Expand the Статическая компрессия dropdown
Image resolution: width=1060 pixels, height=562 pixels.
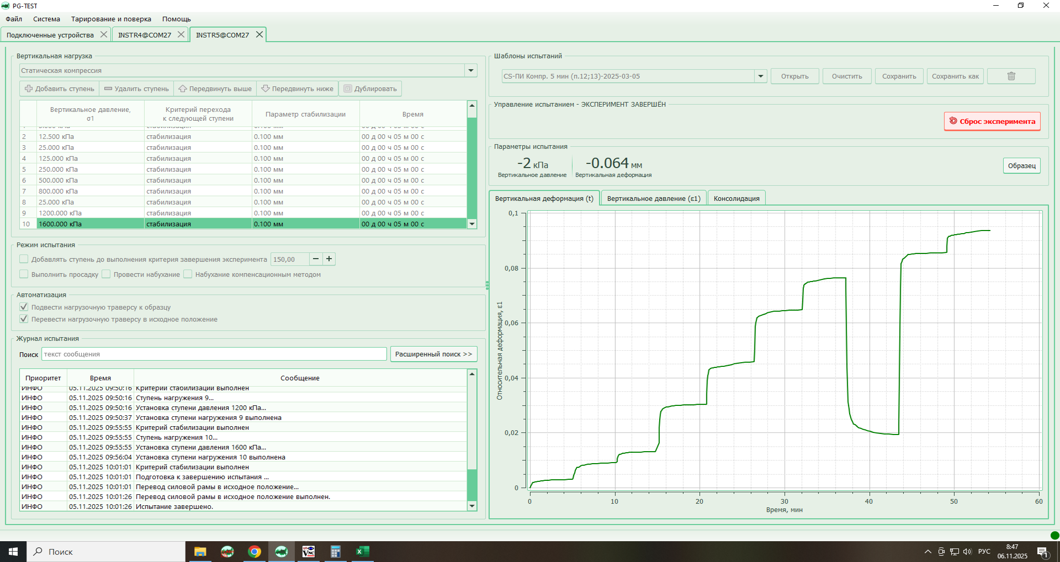(x=471, y=70)
